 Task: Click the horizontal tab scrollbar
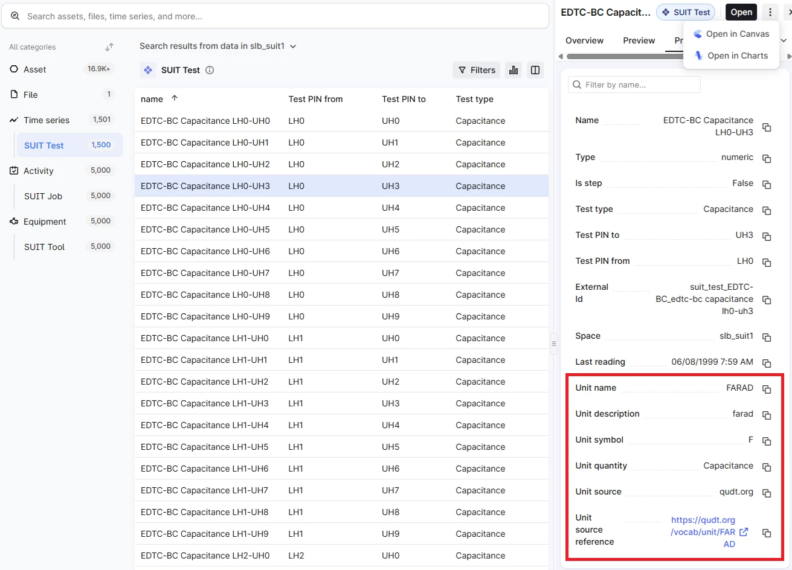pyautogui.click(x=622, y=56)
